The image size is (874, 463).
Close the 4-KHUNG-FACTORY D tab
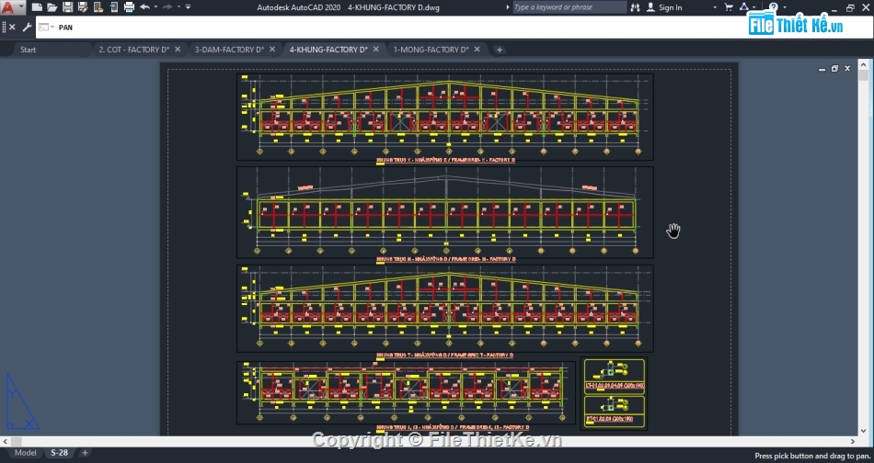[376, 49]
